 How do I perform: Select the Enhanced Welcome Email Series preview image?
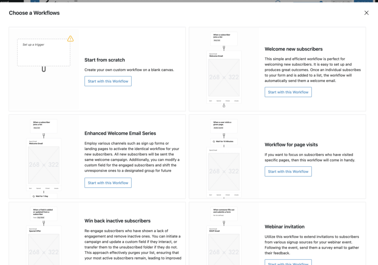point(44,165)
